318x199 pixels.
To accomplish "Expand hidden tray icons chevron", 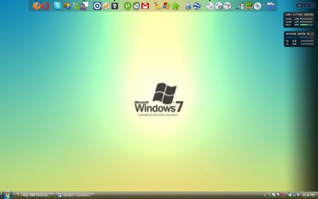I will 265,196.
